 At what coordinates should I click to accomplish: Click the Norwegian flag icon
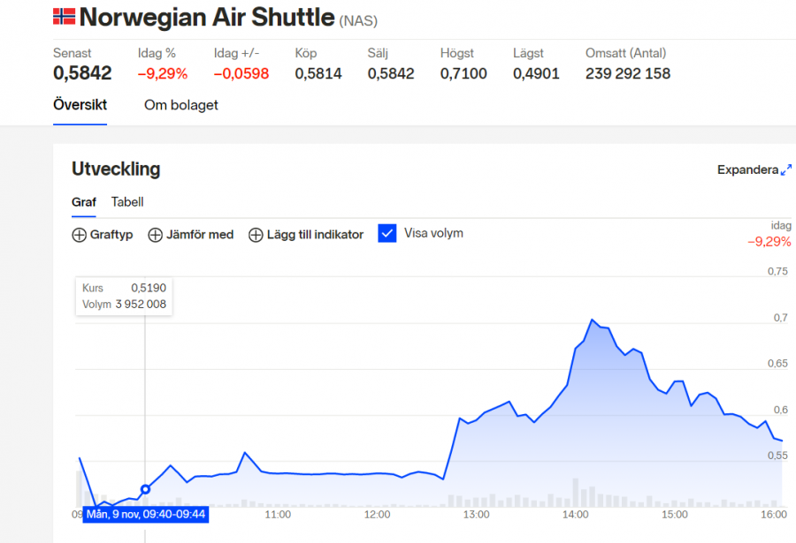point(64,17)
